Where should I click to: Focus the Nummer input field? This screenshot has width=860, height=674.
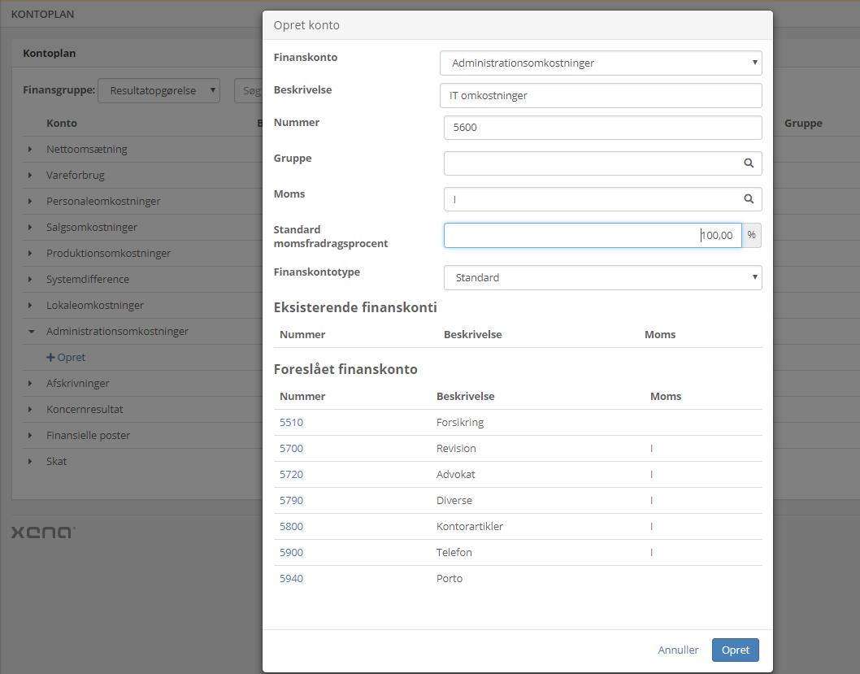pos(602,128)
